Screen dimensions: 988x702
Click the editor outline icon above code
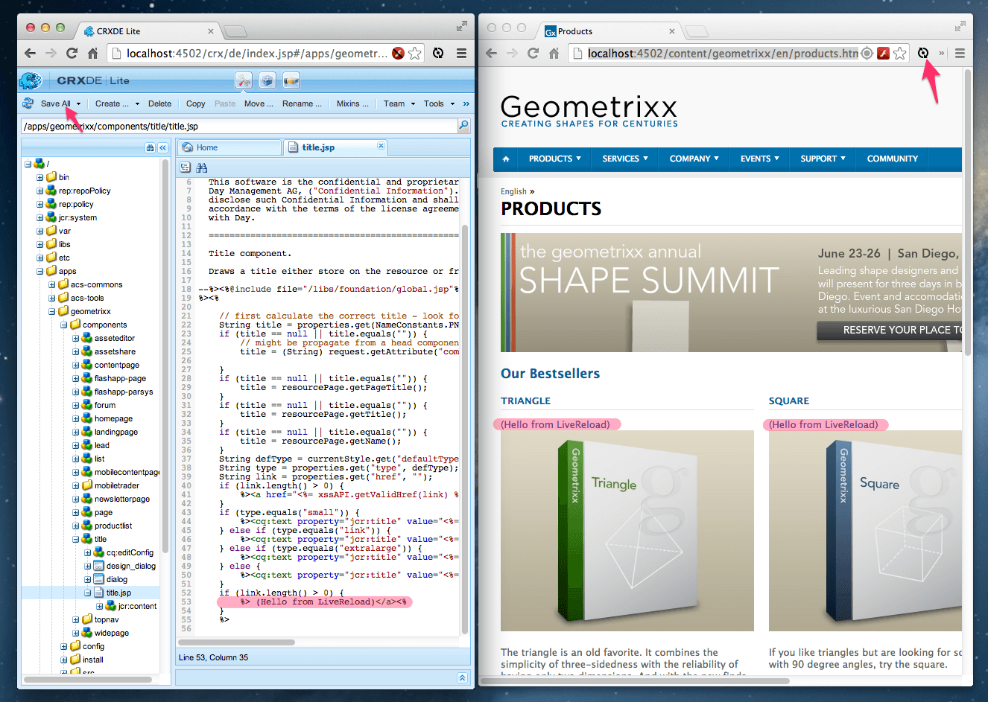click(x=186, y=167)
